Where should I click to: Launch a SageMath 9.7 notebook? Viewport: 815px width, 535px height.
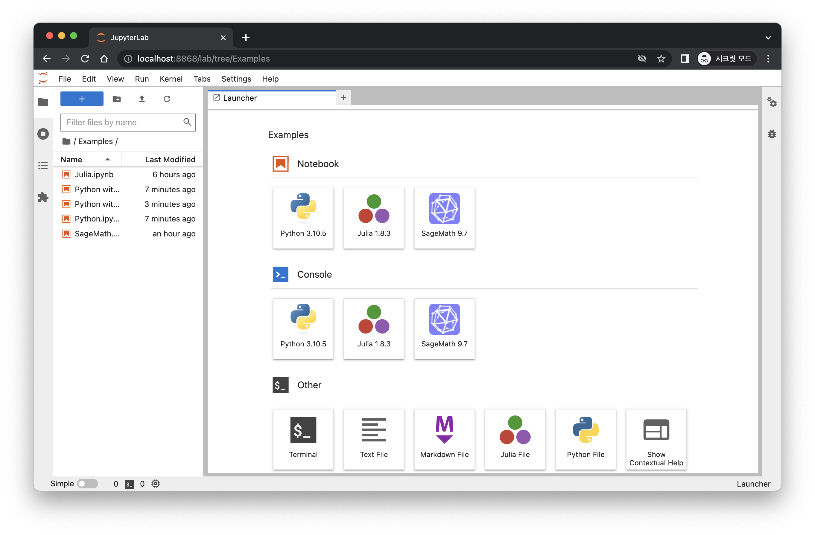(x=444, y=218)
